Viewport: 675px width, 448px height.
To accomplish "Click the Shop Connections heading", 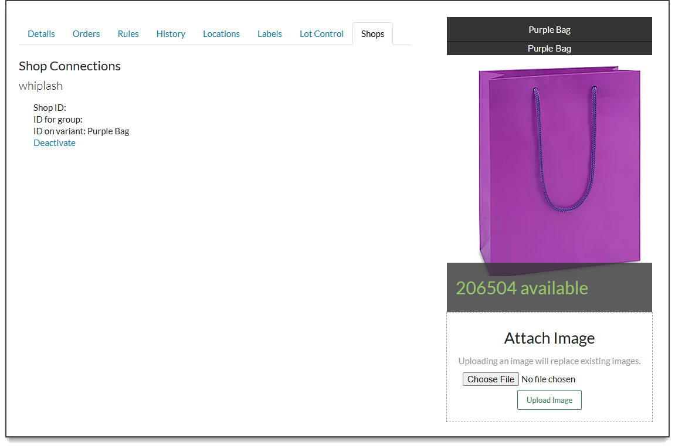I will click(x=70, y=66).
